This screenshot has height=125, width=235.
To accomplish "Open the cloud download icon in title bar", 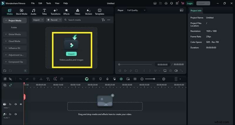I will tap(166, 3).
